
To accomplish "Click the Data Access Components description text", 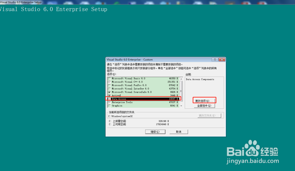I will point(200,79).
